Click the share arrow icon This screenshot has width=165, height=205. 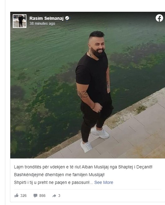(54, 196)
